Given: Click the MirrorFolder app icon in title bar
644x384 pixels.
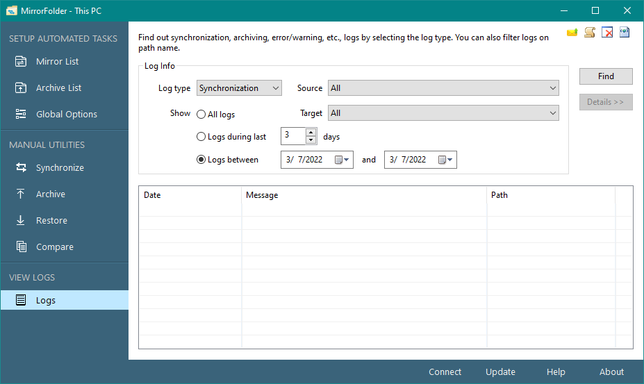Looking at the screenshot, I should 12,11.
